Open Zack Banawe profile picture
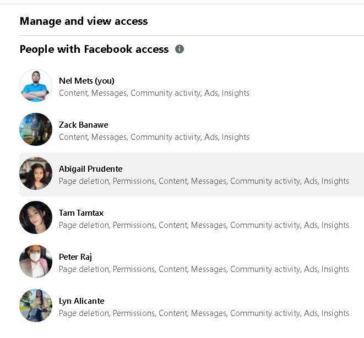The image size is (364, 338). coord(36,129)
